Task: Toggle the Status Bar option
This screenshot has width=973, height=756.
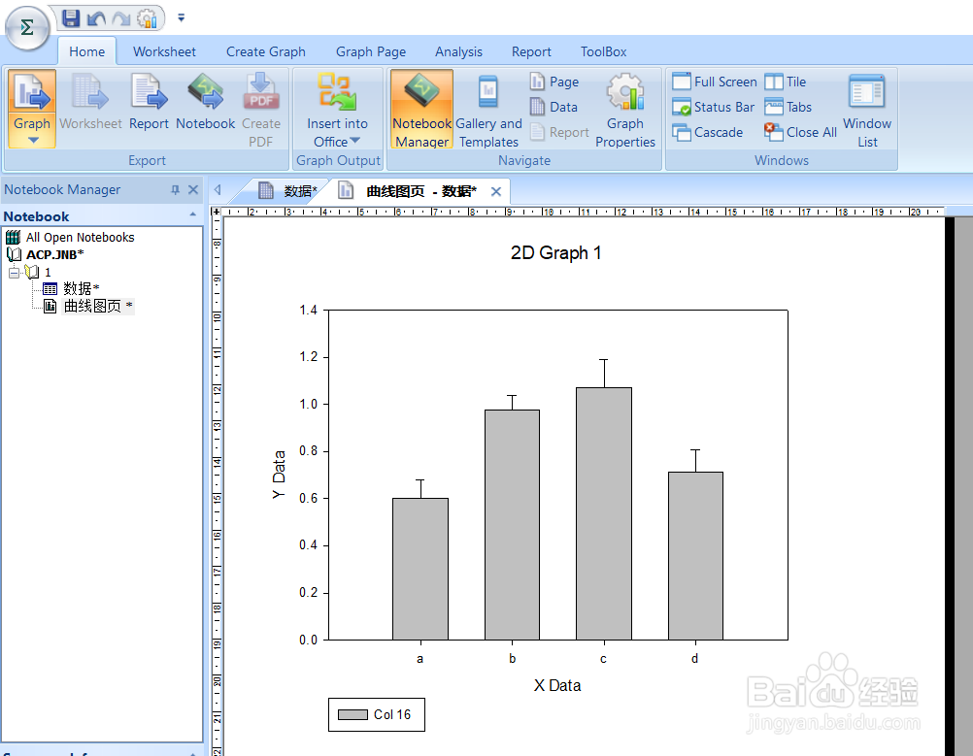Action: tap(714, 107)
